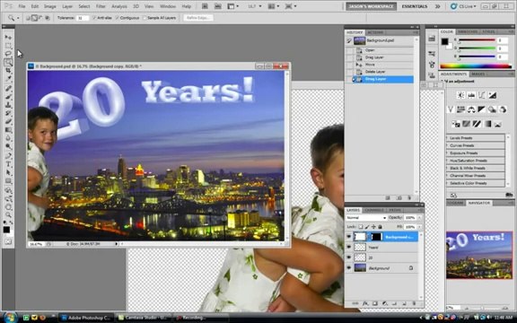Click the Adobe Photoshop taskbar button
517x323 pixels.
[87, 318]
